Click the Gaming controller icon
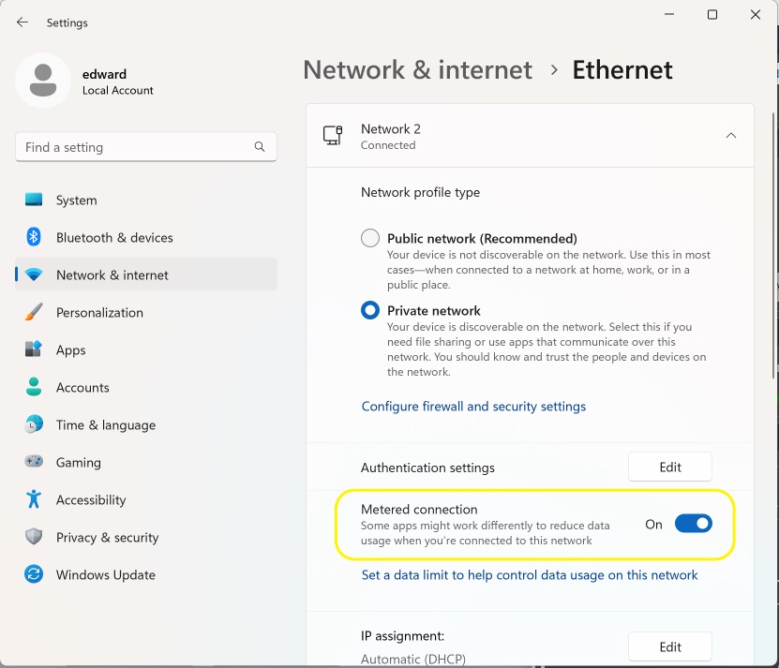779x668 pixels. (34, 461)
